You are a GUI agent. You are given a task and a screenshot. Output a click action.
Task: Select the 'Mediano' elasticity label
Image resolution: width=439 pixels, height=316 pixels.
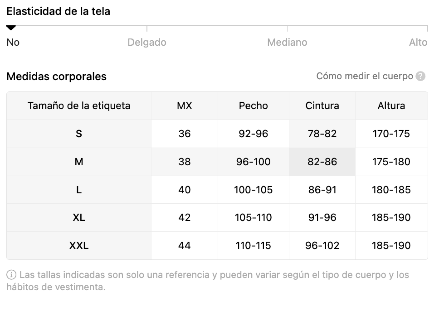click(x=287, y=42)
